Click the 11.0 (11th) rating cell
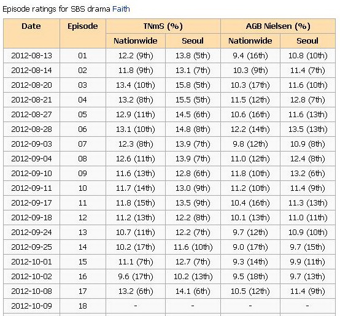 click(x=307, y=218)
